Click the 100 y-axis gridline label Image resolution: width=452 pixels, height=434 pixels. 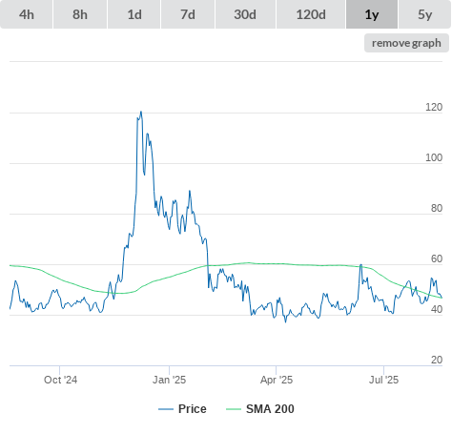(x=434, y=157)
